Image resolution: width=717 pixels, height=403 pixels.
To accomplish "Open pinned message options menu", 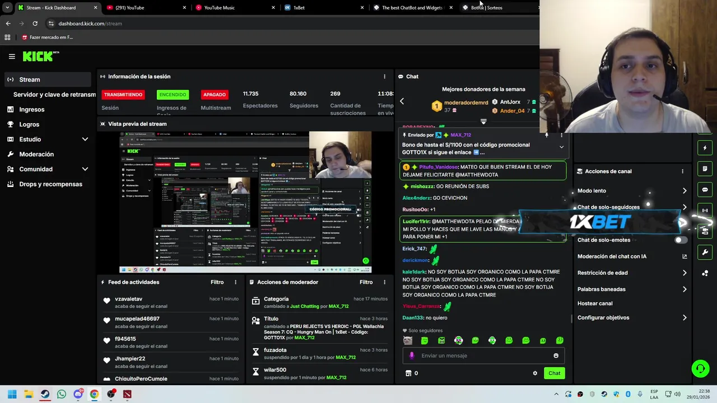I will coord(561,135).
